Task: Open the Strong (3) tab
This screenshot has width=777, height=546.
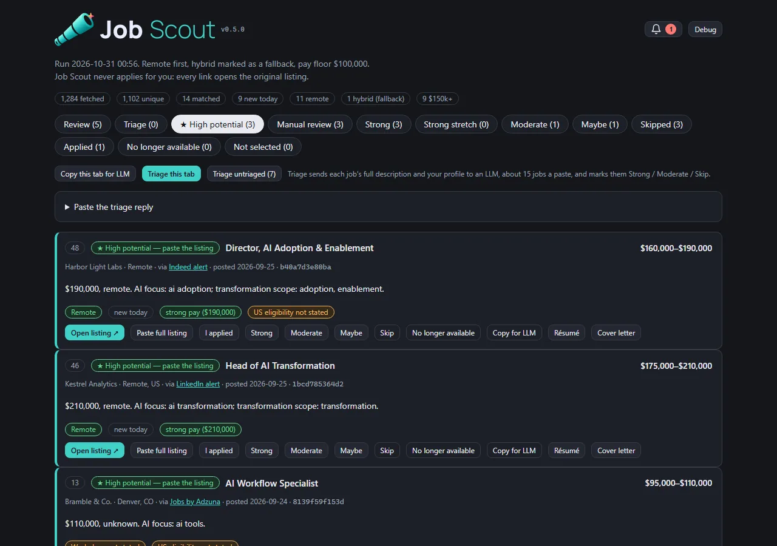Action: (384, 124)
